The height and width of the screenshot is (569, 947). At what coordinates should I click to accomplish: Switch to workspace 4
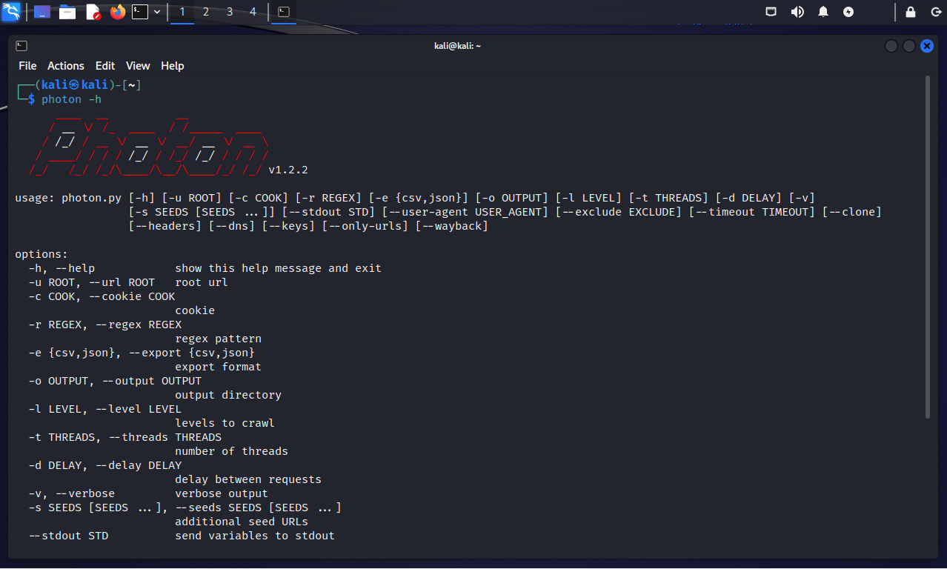coord(253,12)
